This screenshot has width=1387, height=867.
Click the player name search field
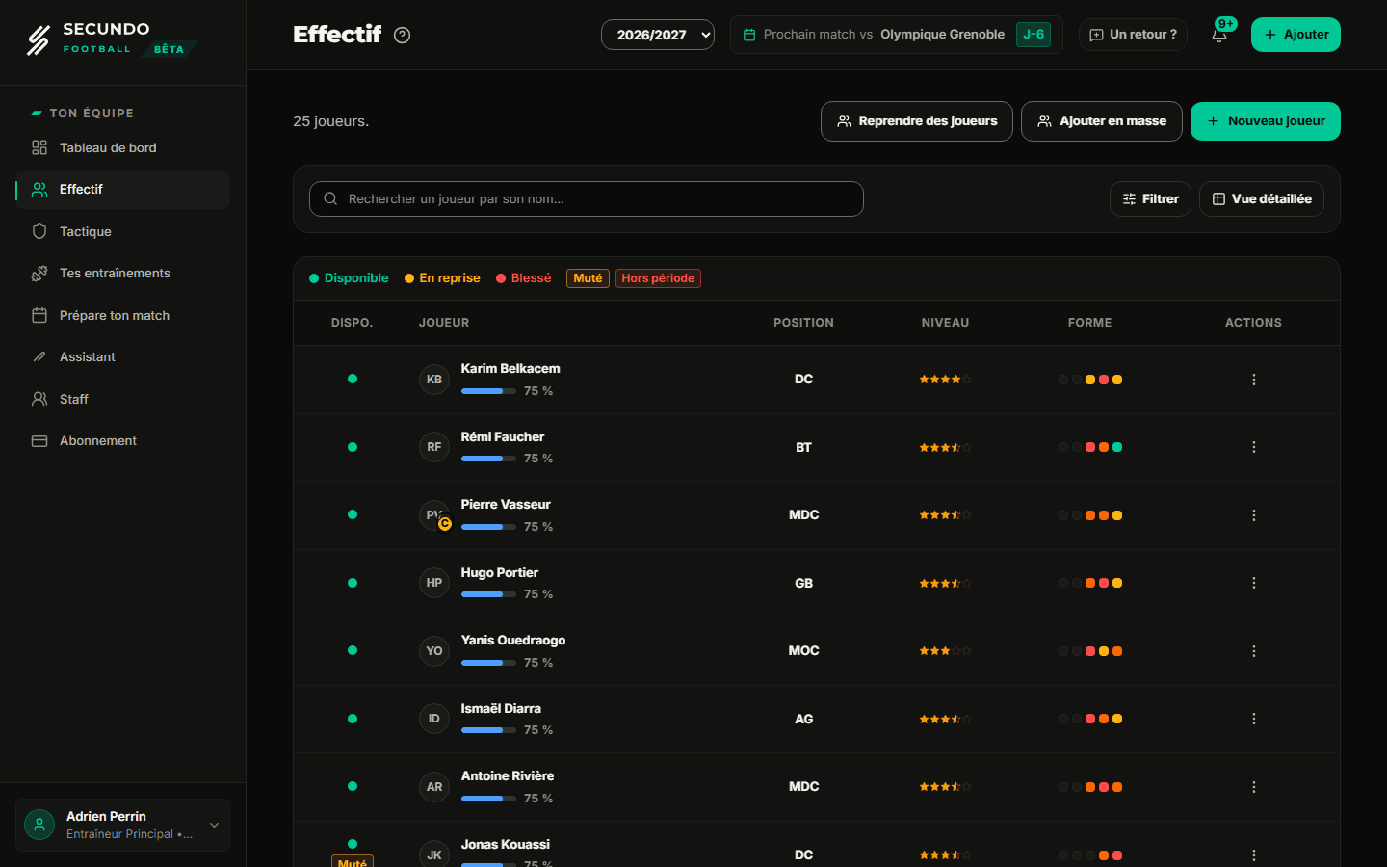pyautogui.click(x=587, y=199)
